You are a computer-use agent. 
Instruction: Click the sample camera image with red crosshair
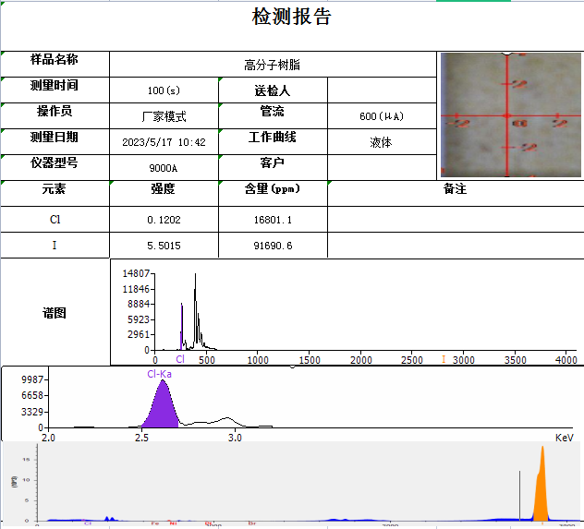[511, 115]
